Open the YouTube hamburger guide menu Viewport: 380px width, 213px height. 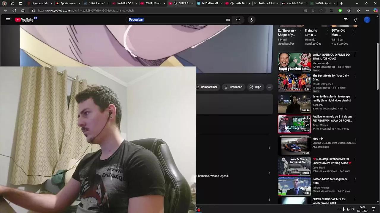[x=8, y=20]
